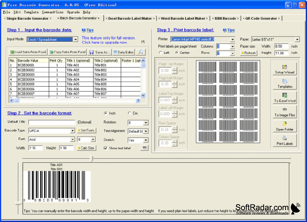Image resolution: width=307 pixels, height=222 pixels.
Task: Click the magnifier search icon button
Action: coord(141,52)
